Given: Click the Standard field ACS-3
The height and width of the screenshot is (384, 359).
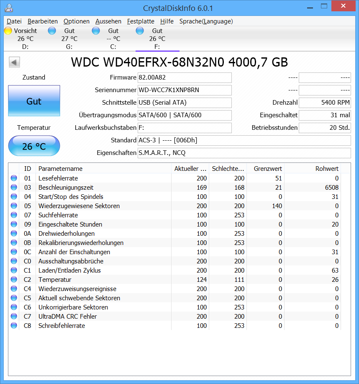Looking at the screenshot, I should pos(244,140).
